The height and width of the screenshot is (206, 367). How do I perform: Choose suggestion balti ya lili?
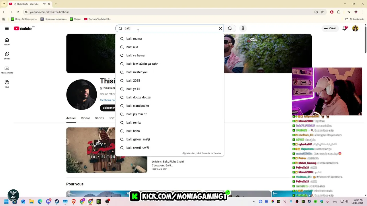[x=169, y=89]
